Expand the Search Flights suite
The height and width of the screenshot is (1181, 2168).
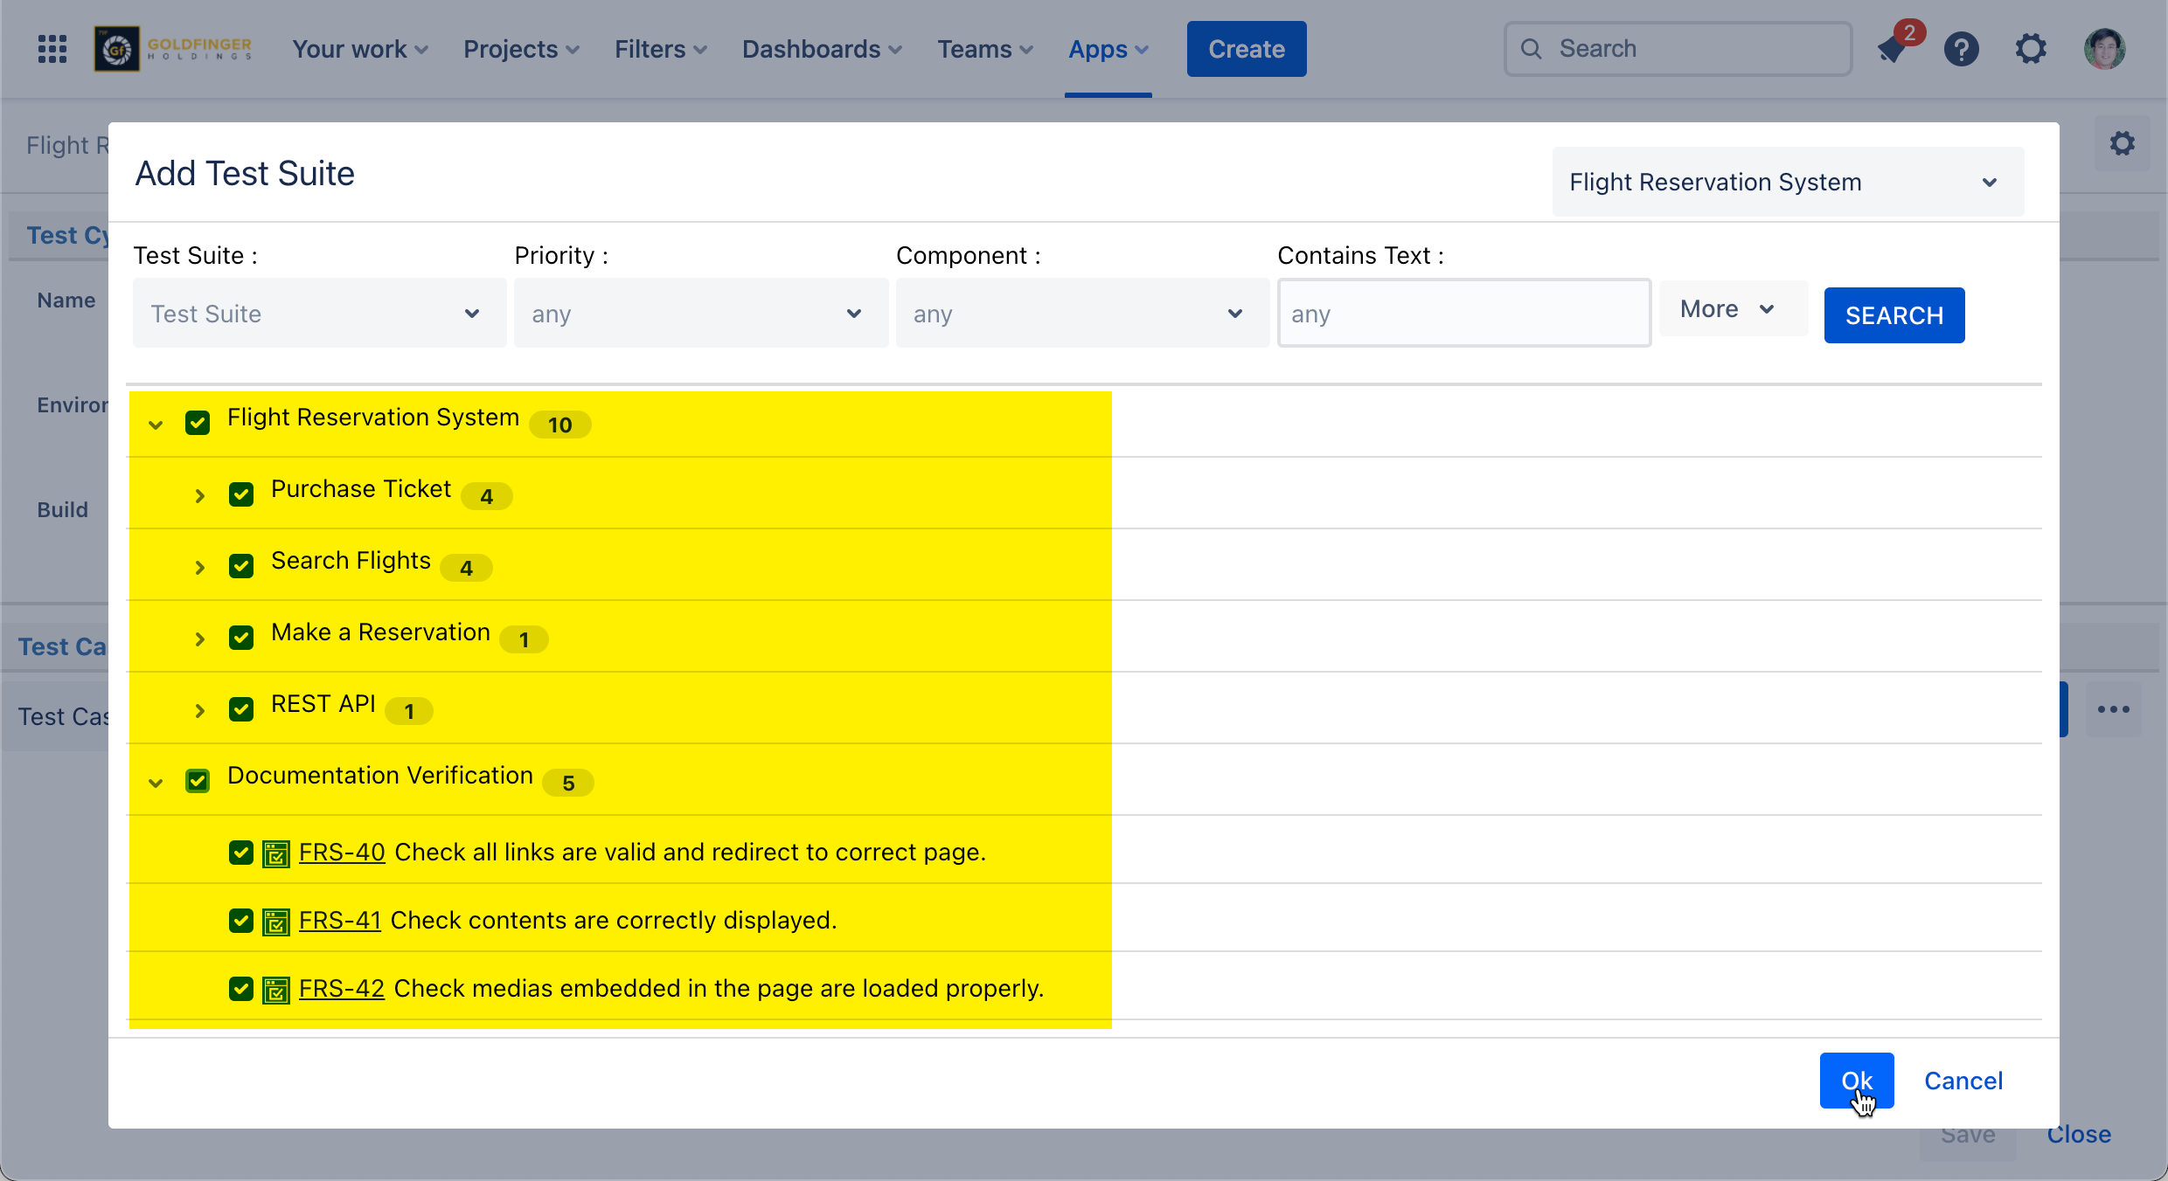tap(200, 567)
